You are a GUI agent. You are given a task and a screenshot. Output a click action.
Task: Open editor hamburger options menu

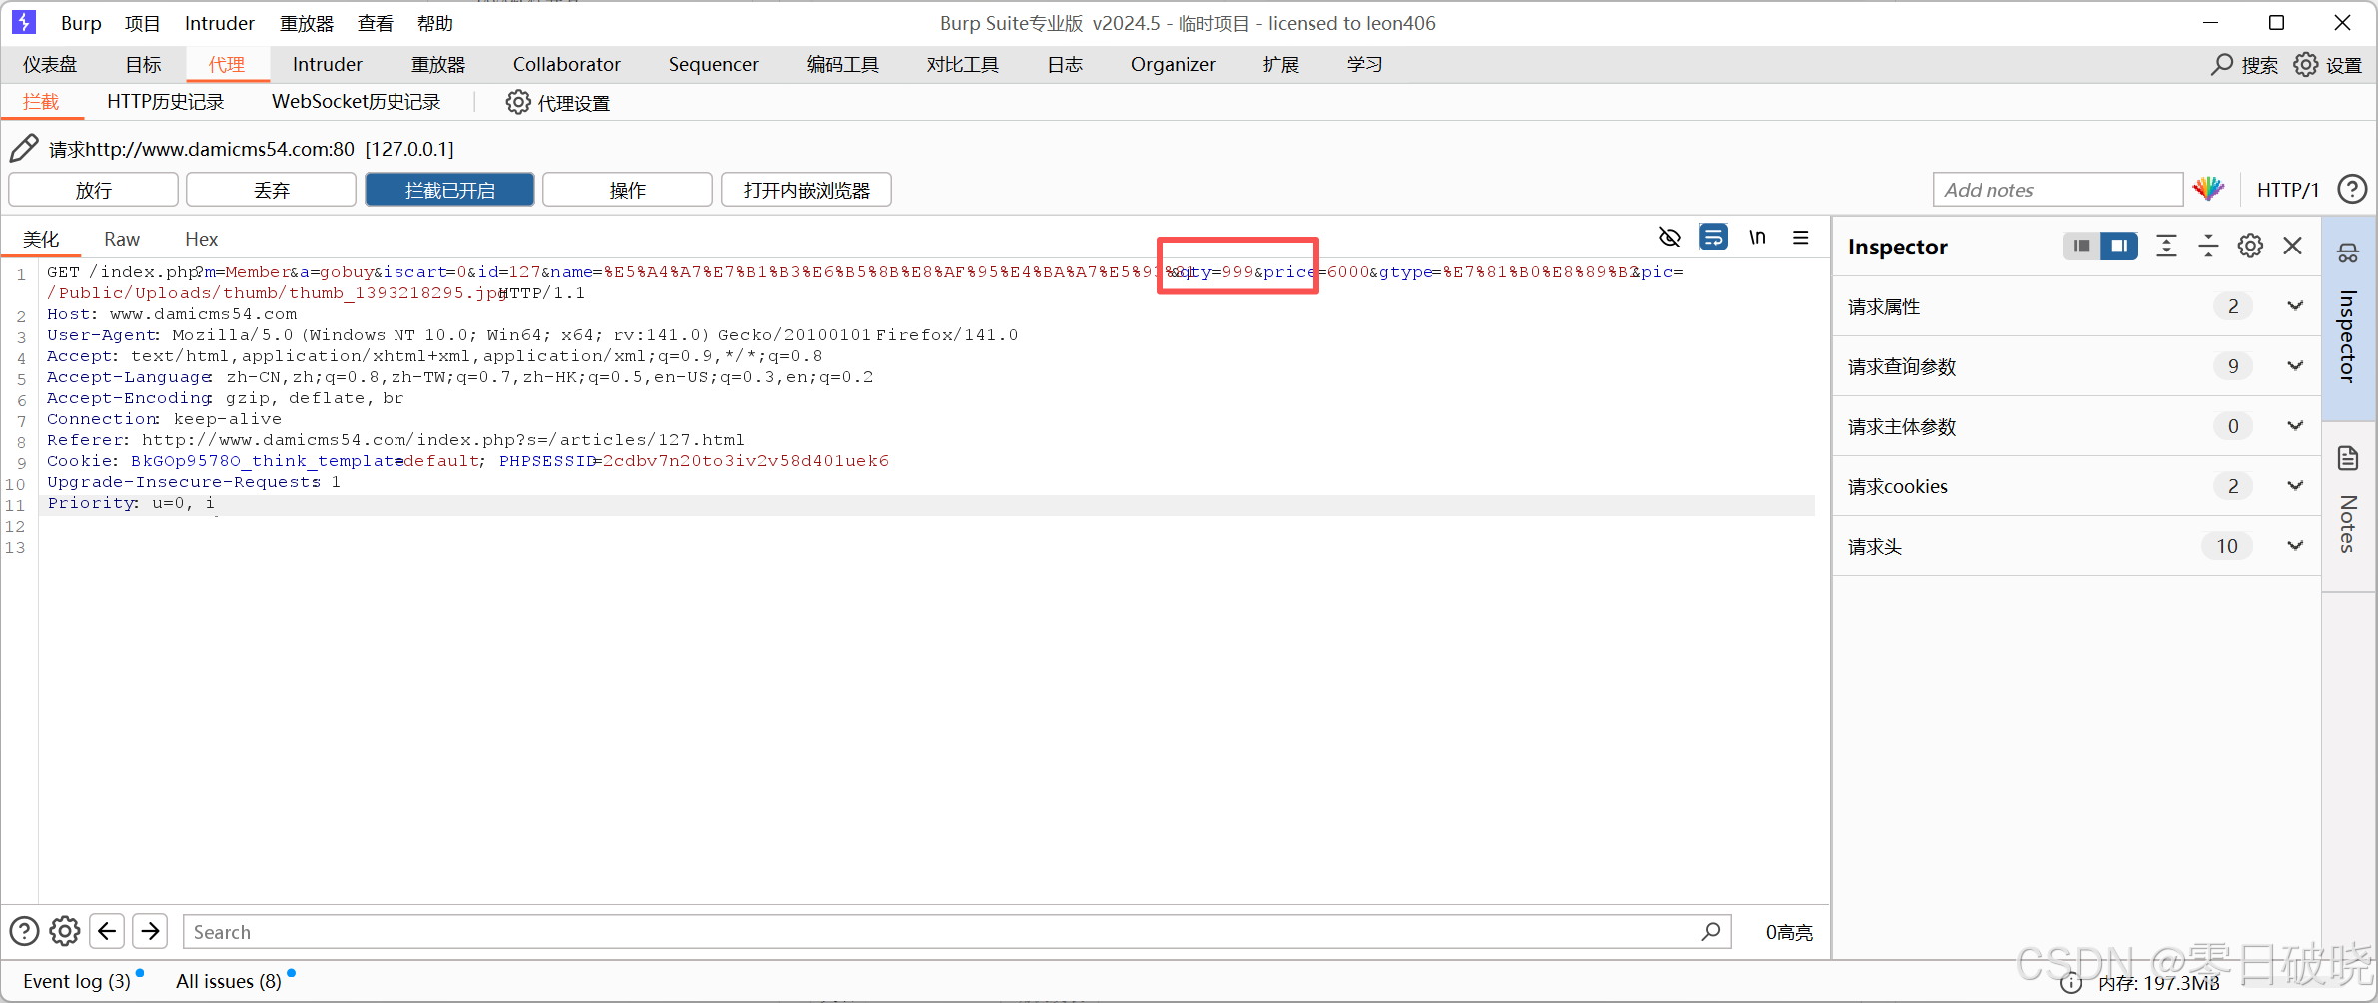click(x=1800, y=238)
